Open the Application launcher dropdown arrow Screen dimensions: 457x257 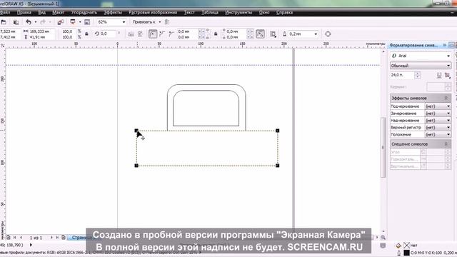point(80,22)
